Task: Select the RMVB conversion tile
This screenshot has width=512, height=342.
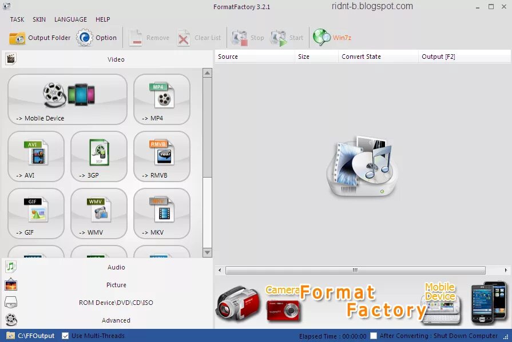Action: [x=162, y=156]
